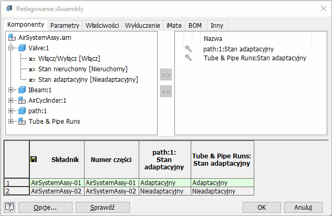Close the Redagowanie iAssembly dialog
This screenshot has height=216, width=332.
click(x=323, y=9)
